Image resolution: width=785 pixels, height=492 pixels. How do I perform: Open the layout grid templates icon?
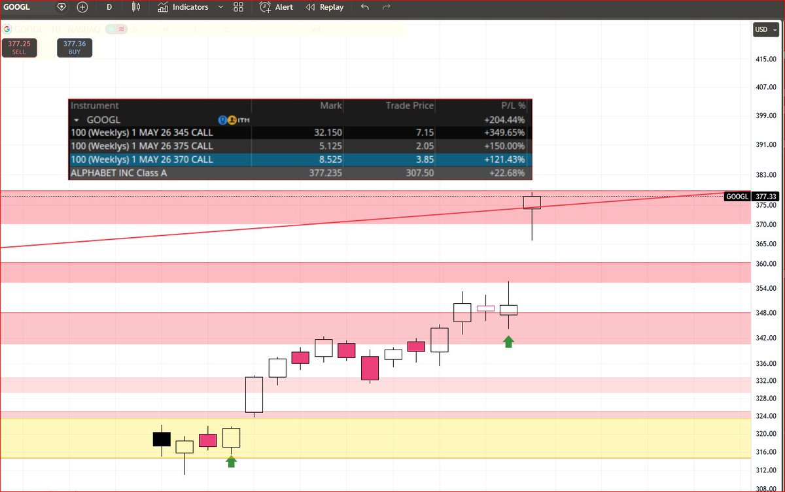(238, 7)
